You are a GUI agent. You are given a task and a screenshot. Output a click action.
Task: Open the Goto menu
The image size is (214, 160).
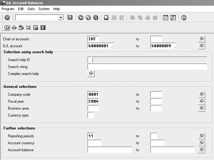pyautogui.click(x=31, y=9)
